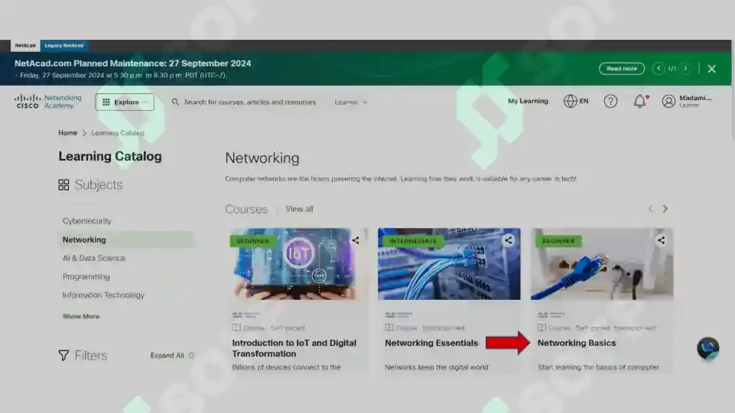The width and height of the screenshot is (735, 413).
Task: Open the Madami user profile icon
Action: (668, 101)
